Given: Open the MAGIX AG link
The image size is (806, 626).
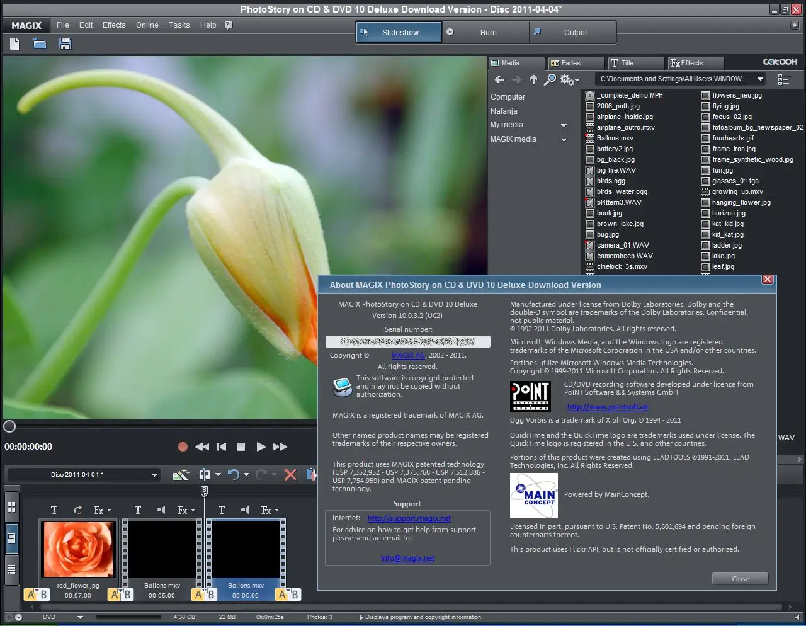Looking at the screenshot, I should (408, 355).
